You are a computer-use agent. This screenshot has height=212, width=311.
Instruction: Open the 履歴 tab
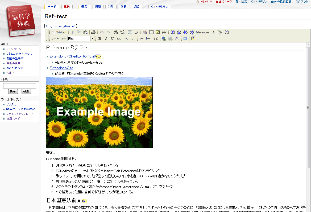click(x=98, y=7)
